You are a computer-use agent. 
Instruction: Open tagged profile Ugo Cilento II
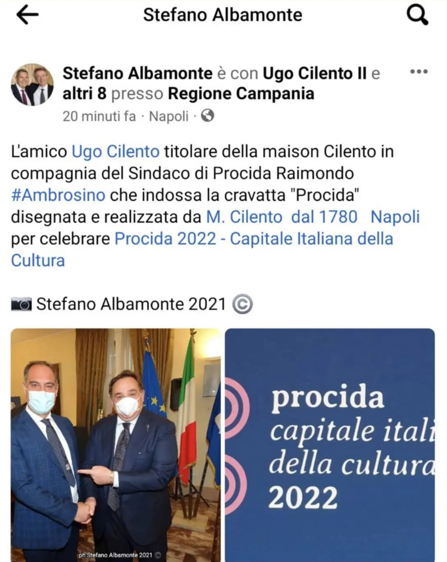(x=314, y=74)
